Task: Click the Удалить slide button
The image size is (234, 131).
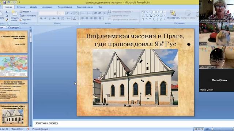Action: [x=25, y=20]
